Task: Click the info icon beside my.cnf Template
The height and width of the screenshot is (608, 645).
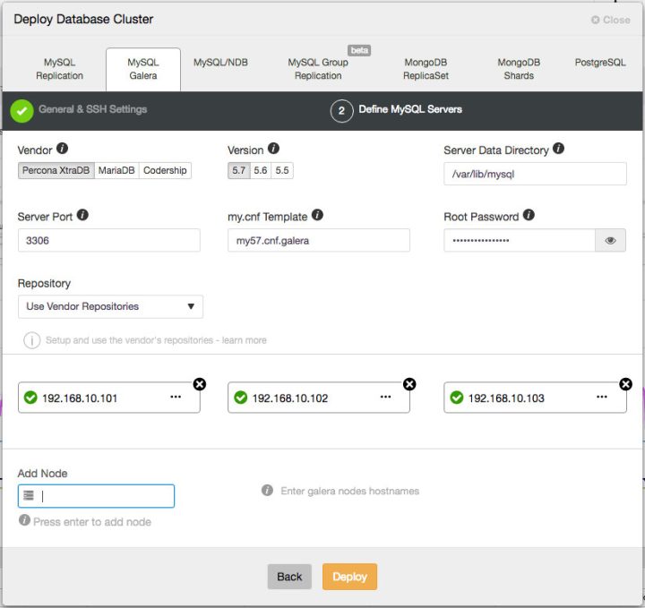Action: pyautogui.click(x=317, y=216)
